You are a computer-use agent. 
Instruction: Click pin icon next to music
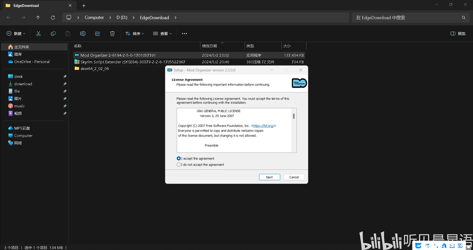[x=65, y=106]
